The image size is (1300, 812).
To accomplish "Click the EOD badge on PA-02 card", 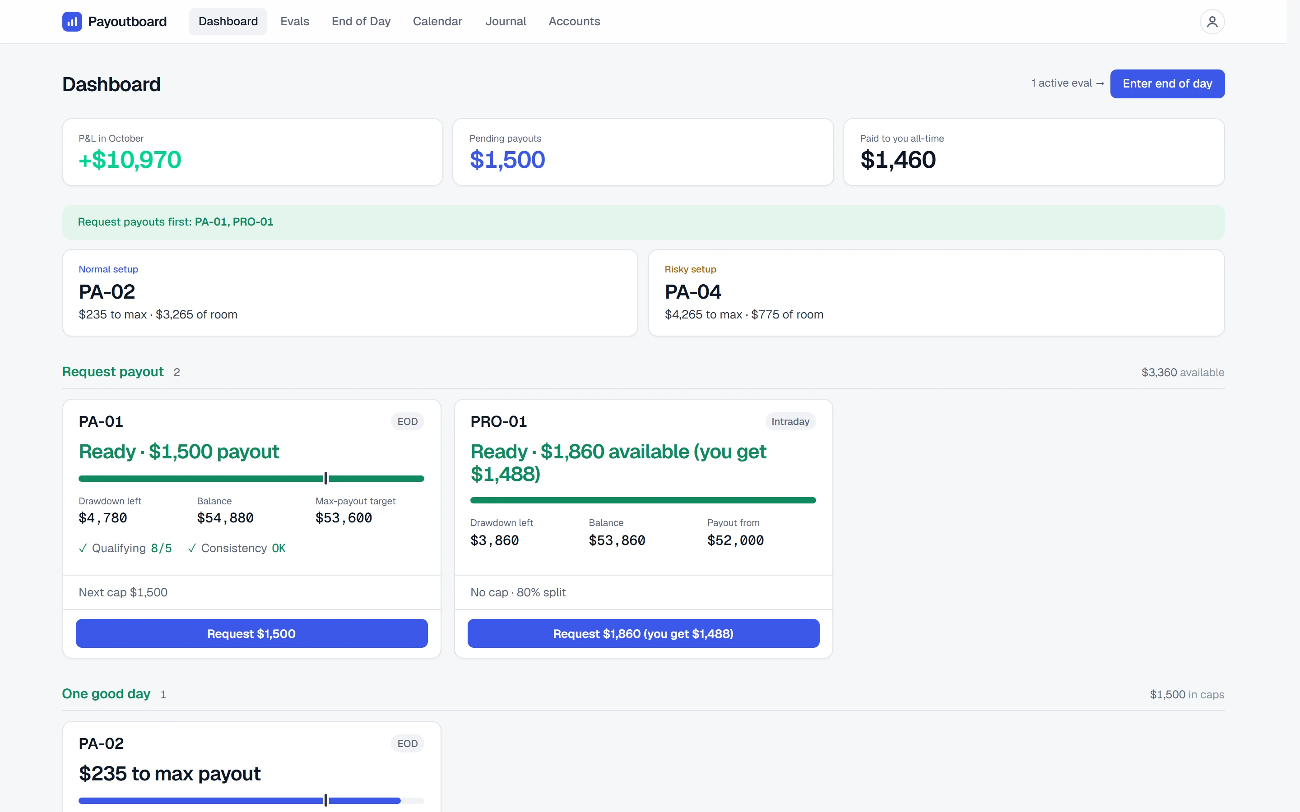I will [407, 743].
